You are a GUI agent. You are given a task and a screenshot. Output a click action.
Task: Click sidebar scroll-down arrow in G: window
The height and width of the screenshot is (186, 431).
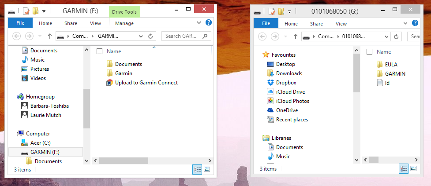(x=356, y=160)
